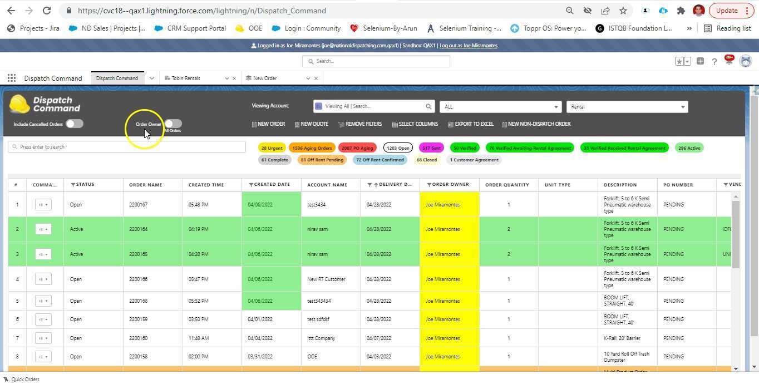This screenshot has height=384, width=759.
Task: Open the Salesforce App Launcher grid icon
Action: click(12, 78)
